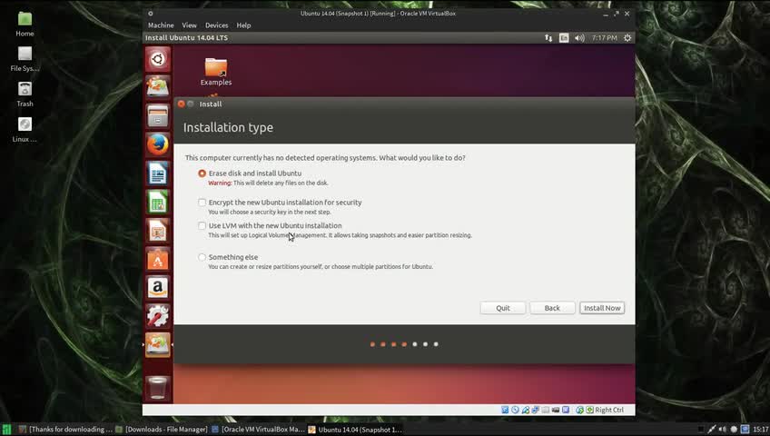Viewport: 770px width, 436px height.
Task: Open the keyboard layout indicator
Action: point(564,38)
